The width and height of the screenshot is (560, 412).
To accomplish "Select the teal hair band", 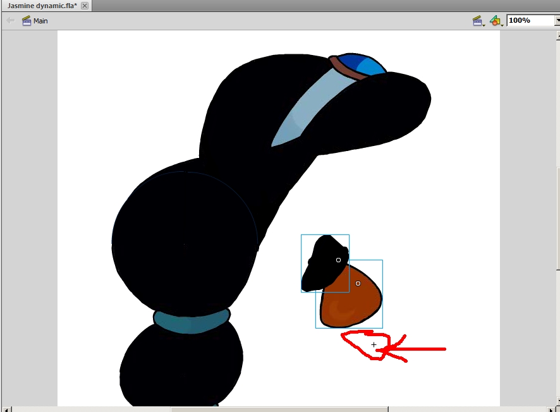I will pyautogui.click(x=191, y=321).
